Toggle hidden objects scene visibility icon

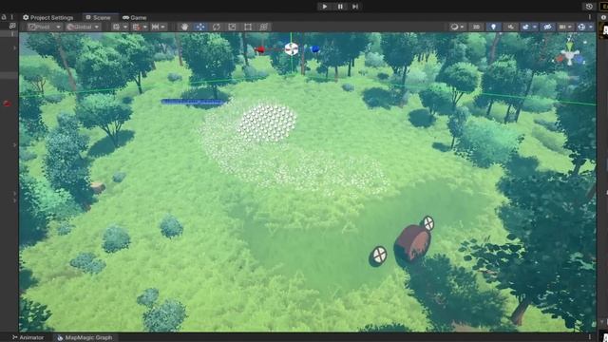coord(547,27)
